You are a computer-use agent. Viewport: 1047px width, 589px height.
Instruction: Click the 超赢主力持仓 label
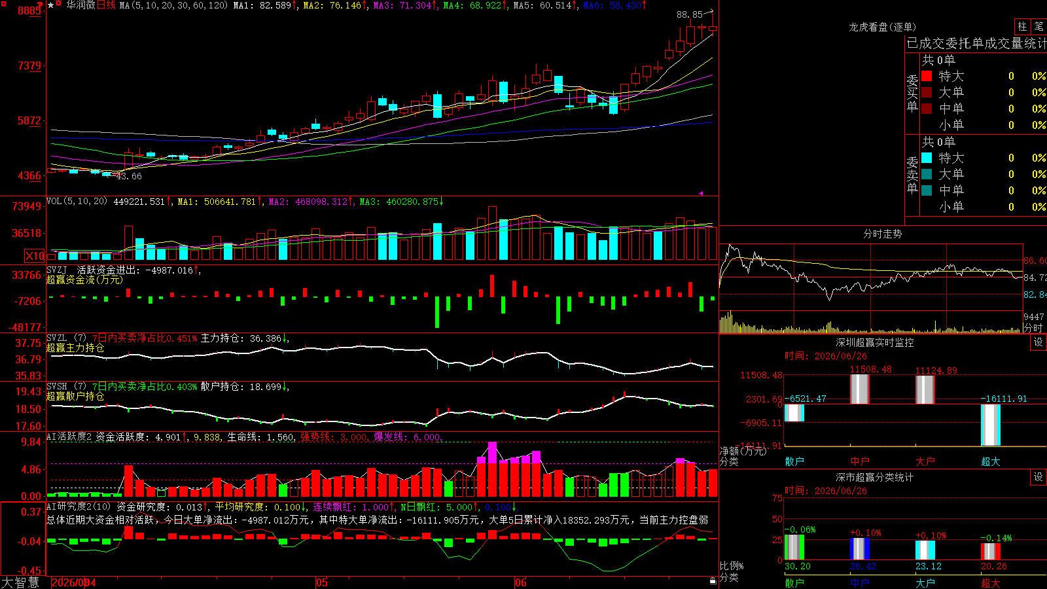75,348
